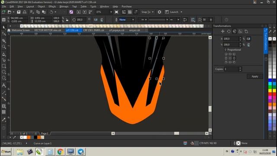Click the Full-screen preview icon
277x156 pixels.
pyautogui.click(x=116, y=12)
